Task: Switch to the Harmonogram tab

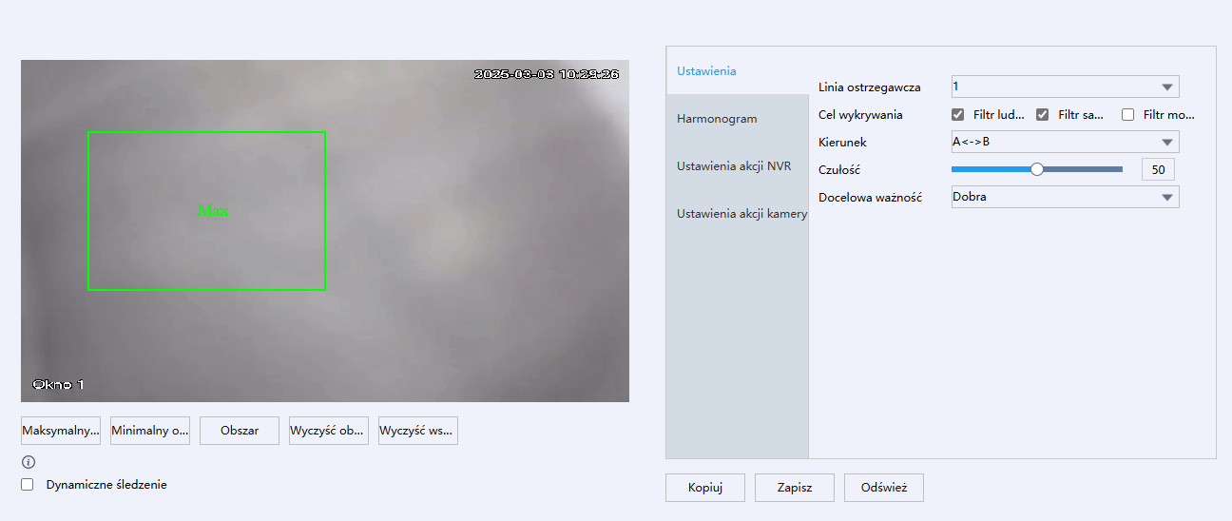Action: [738, 119]
